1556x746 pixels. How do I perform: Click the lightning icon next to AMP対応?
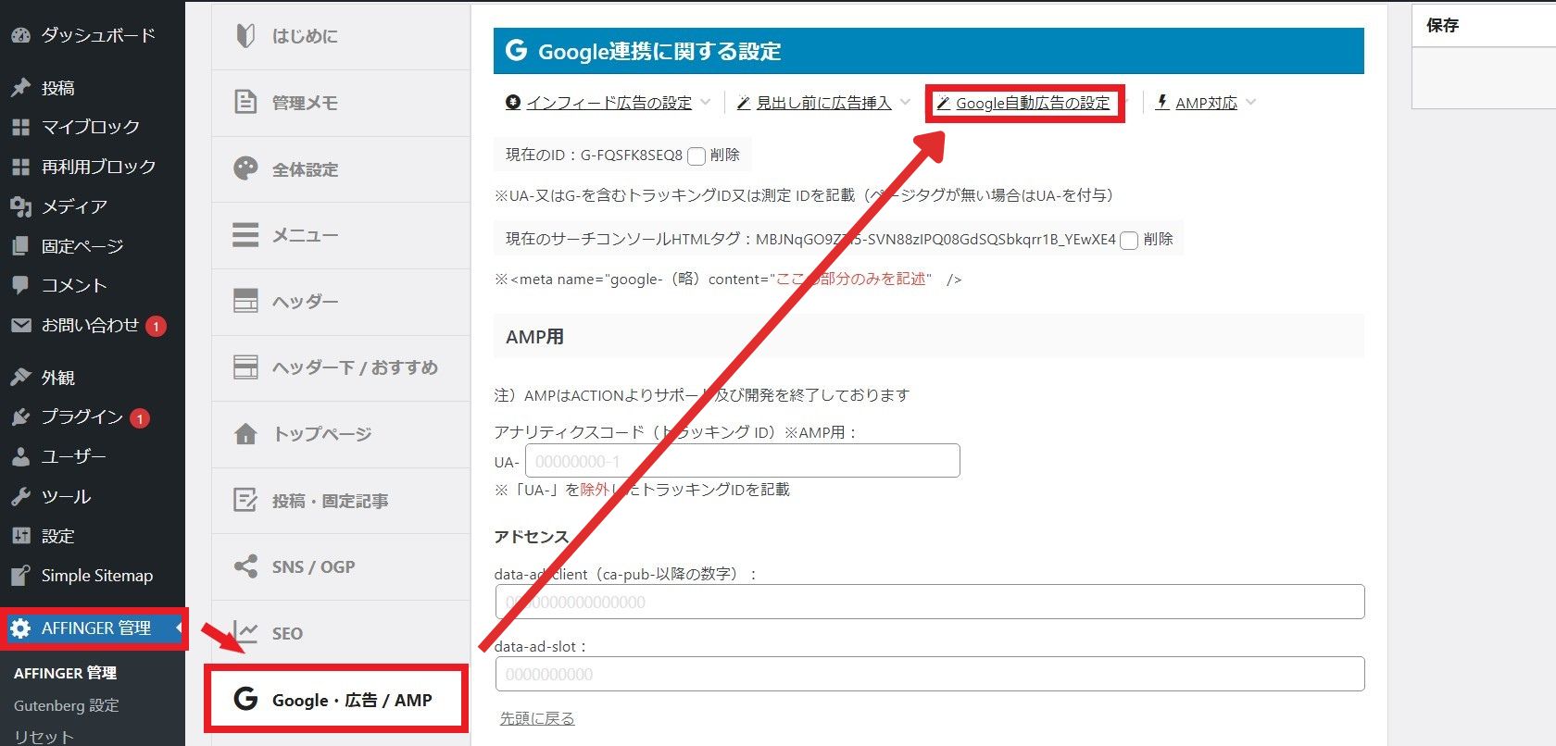click(x=1162, y=102)
